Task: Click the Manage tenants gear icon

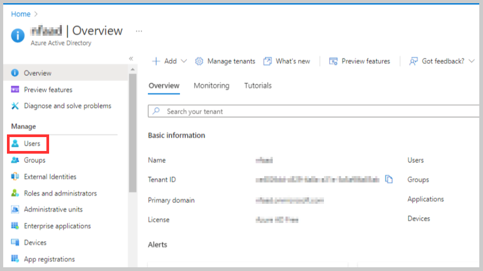Action: [199, 61]
